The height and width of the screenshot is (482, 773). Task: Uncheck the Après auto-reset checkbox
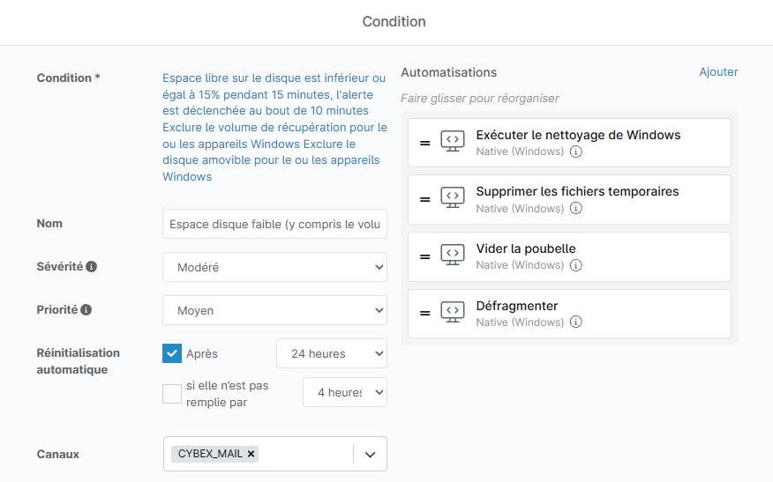172,353
